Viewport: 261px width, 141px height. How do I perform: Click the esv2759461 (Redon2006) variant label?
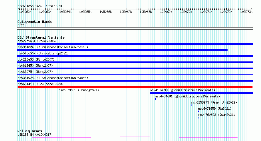pos(37,41)
